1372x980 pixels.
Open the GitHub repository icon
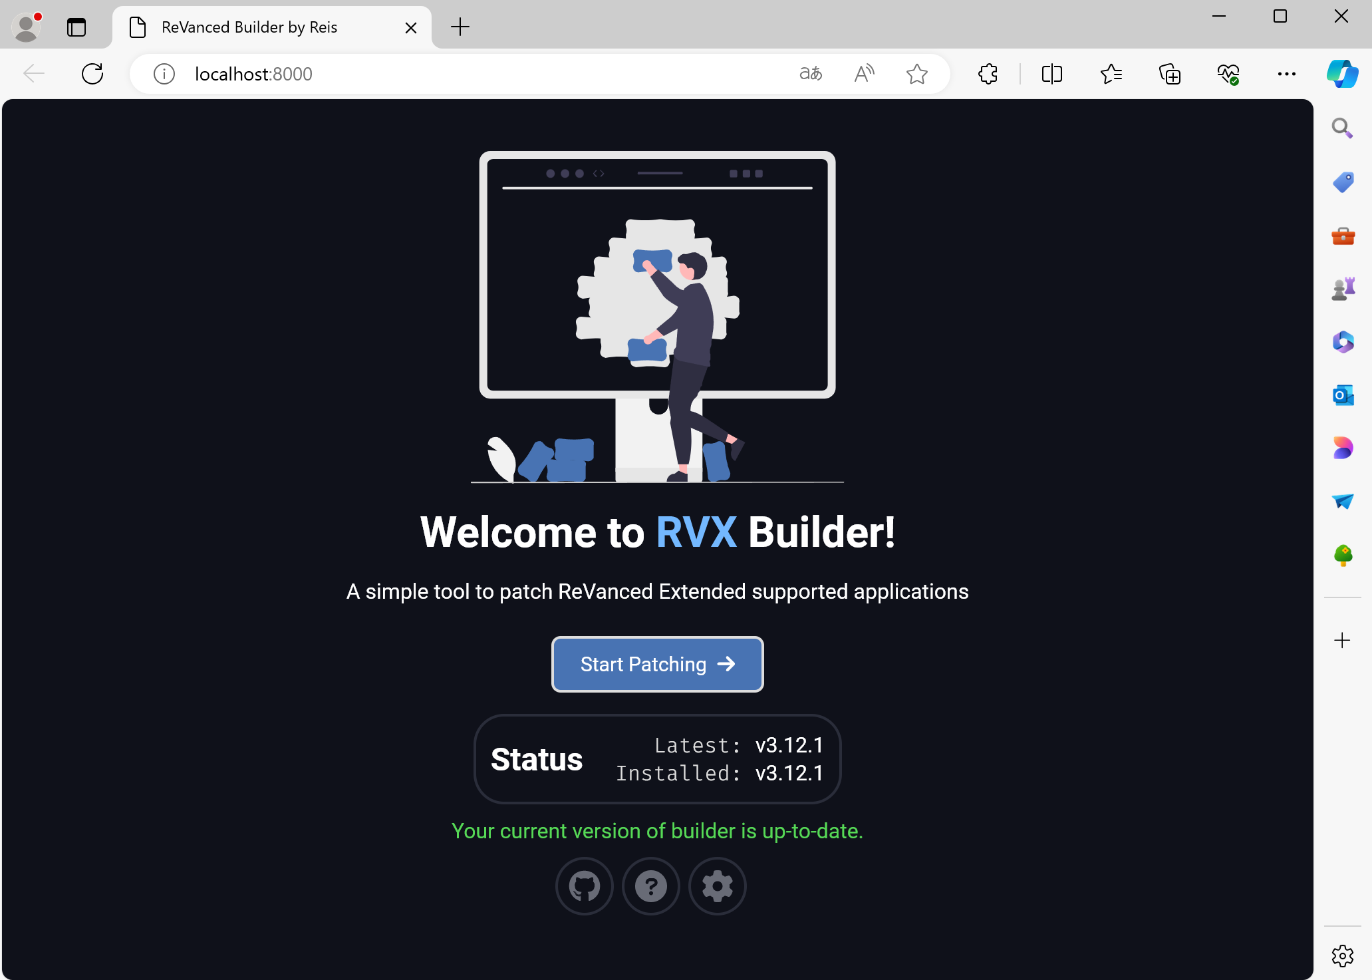pos(584,886)
